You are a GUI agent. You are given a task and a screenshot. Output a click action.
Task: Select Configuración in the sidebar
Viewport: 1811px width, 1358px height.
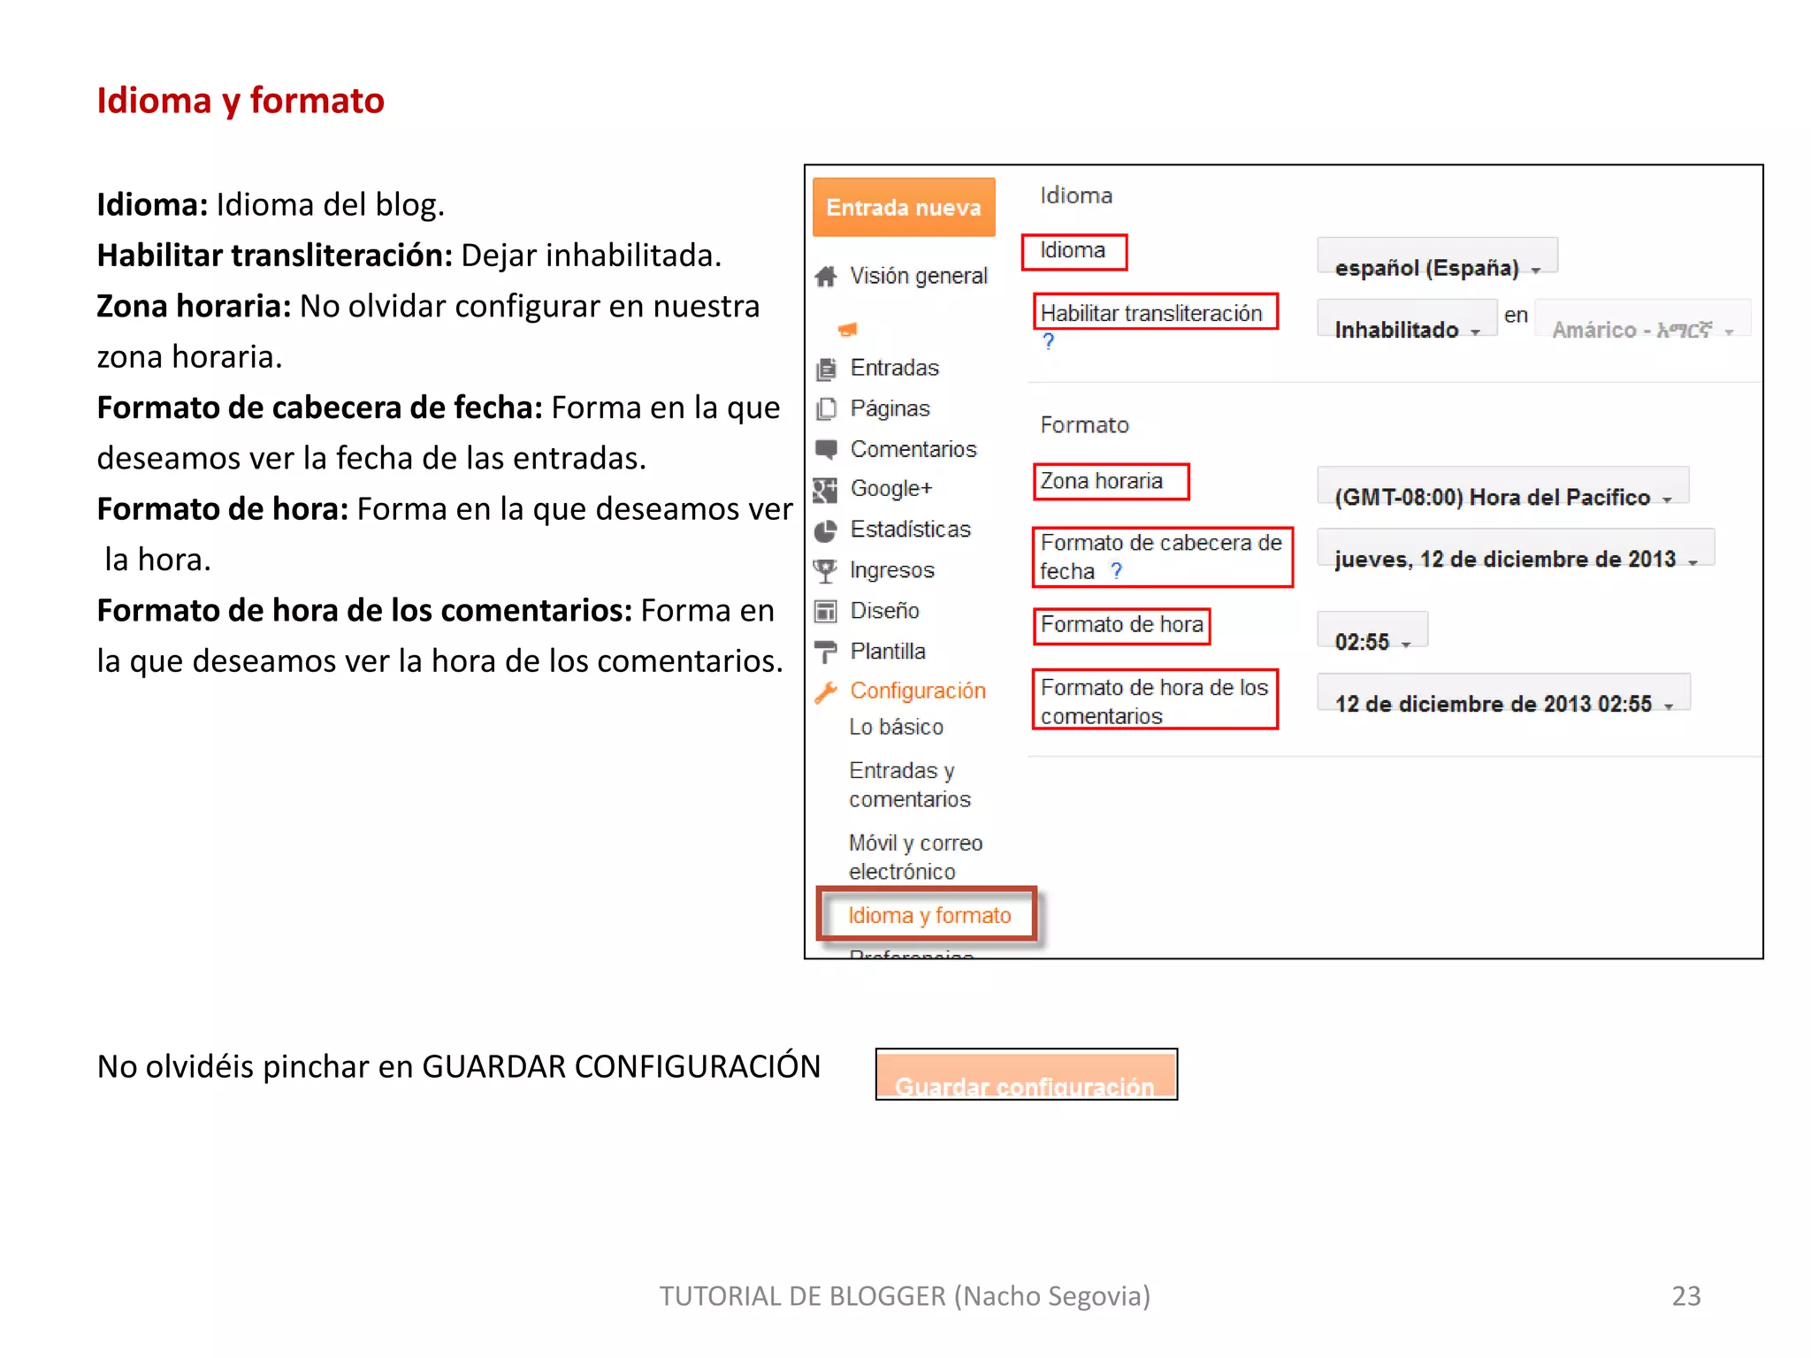[x=918, y=691]
